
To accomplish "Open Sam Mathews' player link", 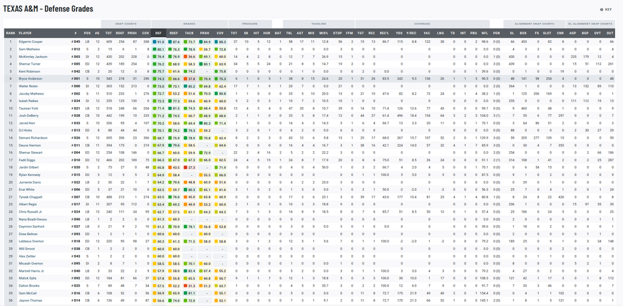I will coord(29,49).
